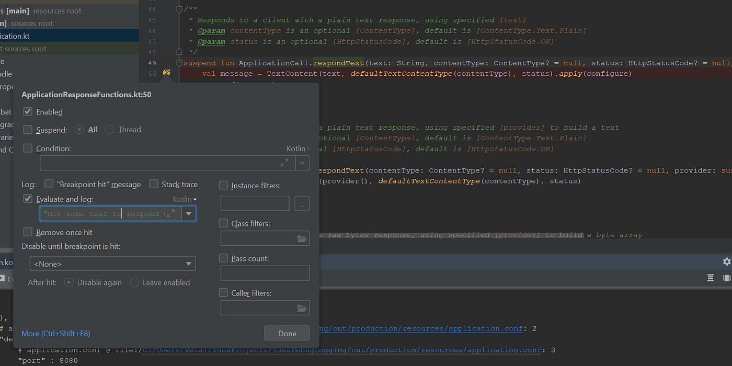This screenshot has width=732, height=366.
Task: Open the Kotlin language dropdown for Evaluate and log
Action: click(185, 199)
